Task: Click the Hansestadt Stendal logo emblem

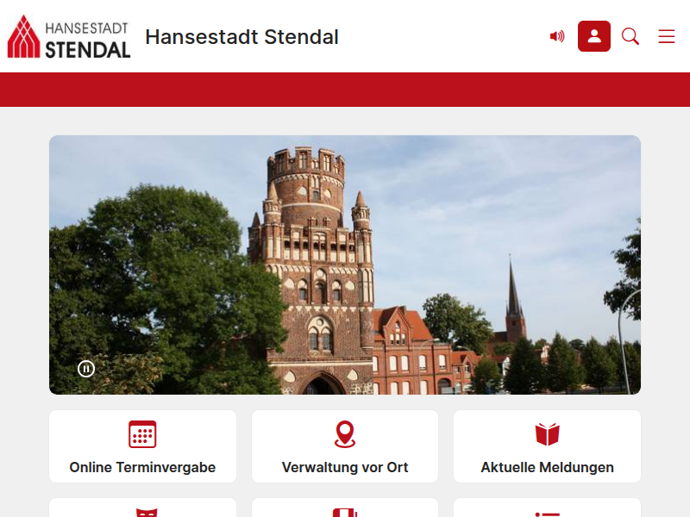Action: [24, 36]
